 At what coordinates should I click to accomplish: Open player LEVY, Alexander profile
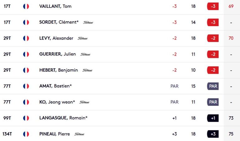pyautogui.click(x=56, y=38)
